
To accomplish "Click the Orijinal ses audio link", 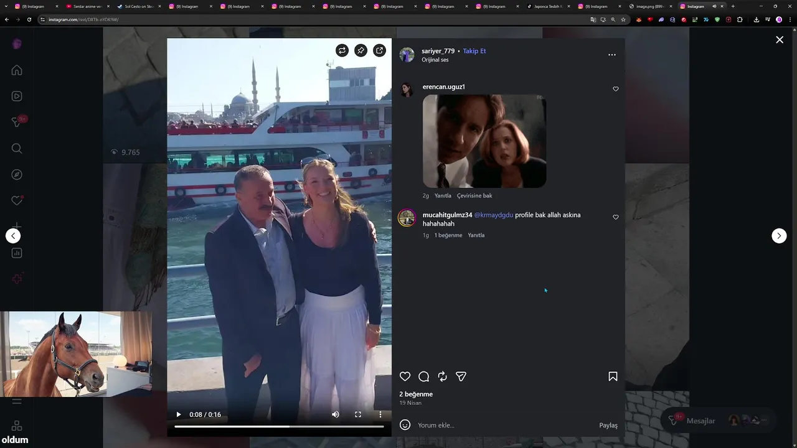I will (x=435, y=60).
